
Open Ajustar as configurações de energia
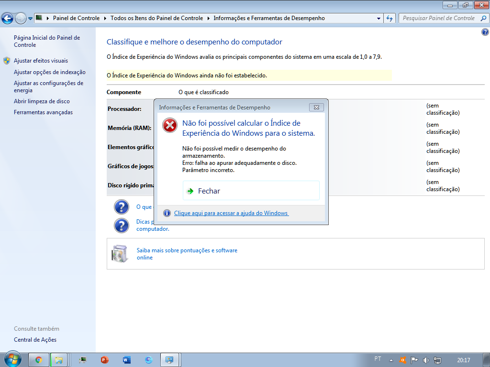[x=48, y=86]
